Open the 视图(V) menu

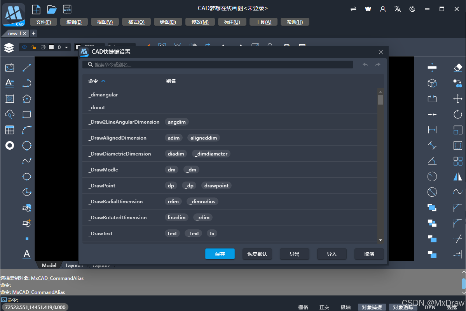click(105, 22)
